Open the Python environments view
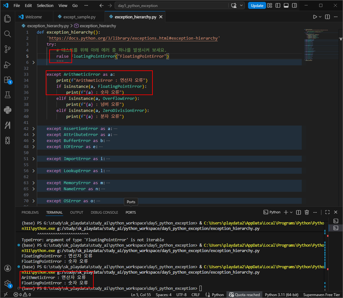Screen dimensions: 343x298 coord(7,110)
